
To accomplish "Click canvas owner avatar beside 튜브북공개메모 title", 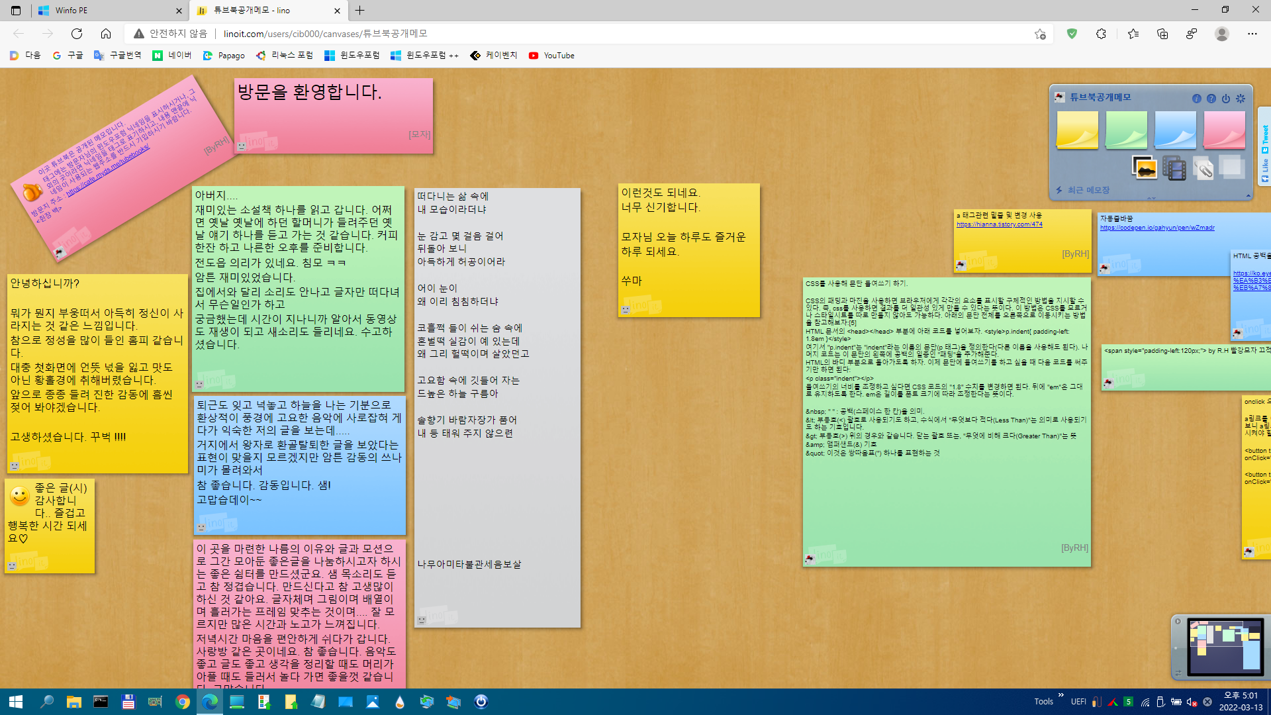I will [x=1060, y=97].
